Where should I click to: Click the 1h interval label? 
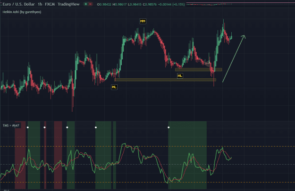(x=40, y=4)
